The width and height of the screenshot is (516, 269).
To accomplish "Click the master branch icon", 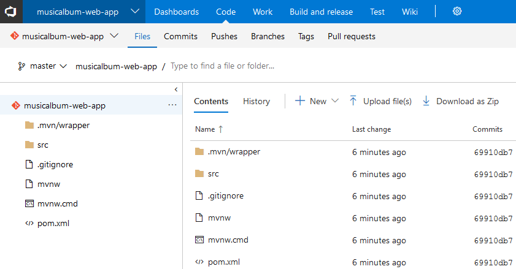I will (21, 66).
